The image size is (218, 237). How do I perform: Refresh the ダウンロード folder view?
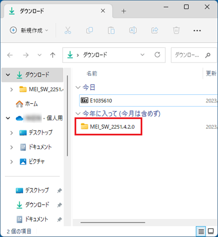click(158, 55)
